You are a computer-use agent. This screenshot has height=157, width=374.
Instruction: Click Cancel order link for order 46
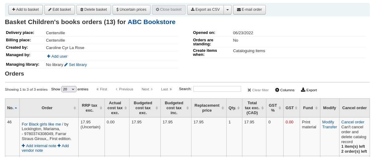[353, 122]
